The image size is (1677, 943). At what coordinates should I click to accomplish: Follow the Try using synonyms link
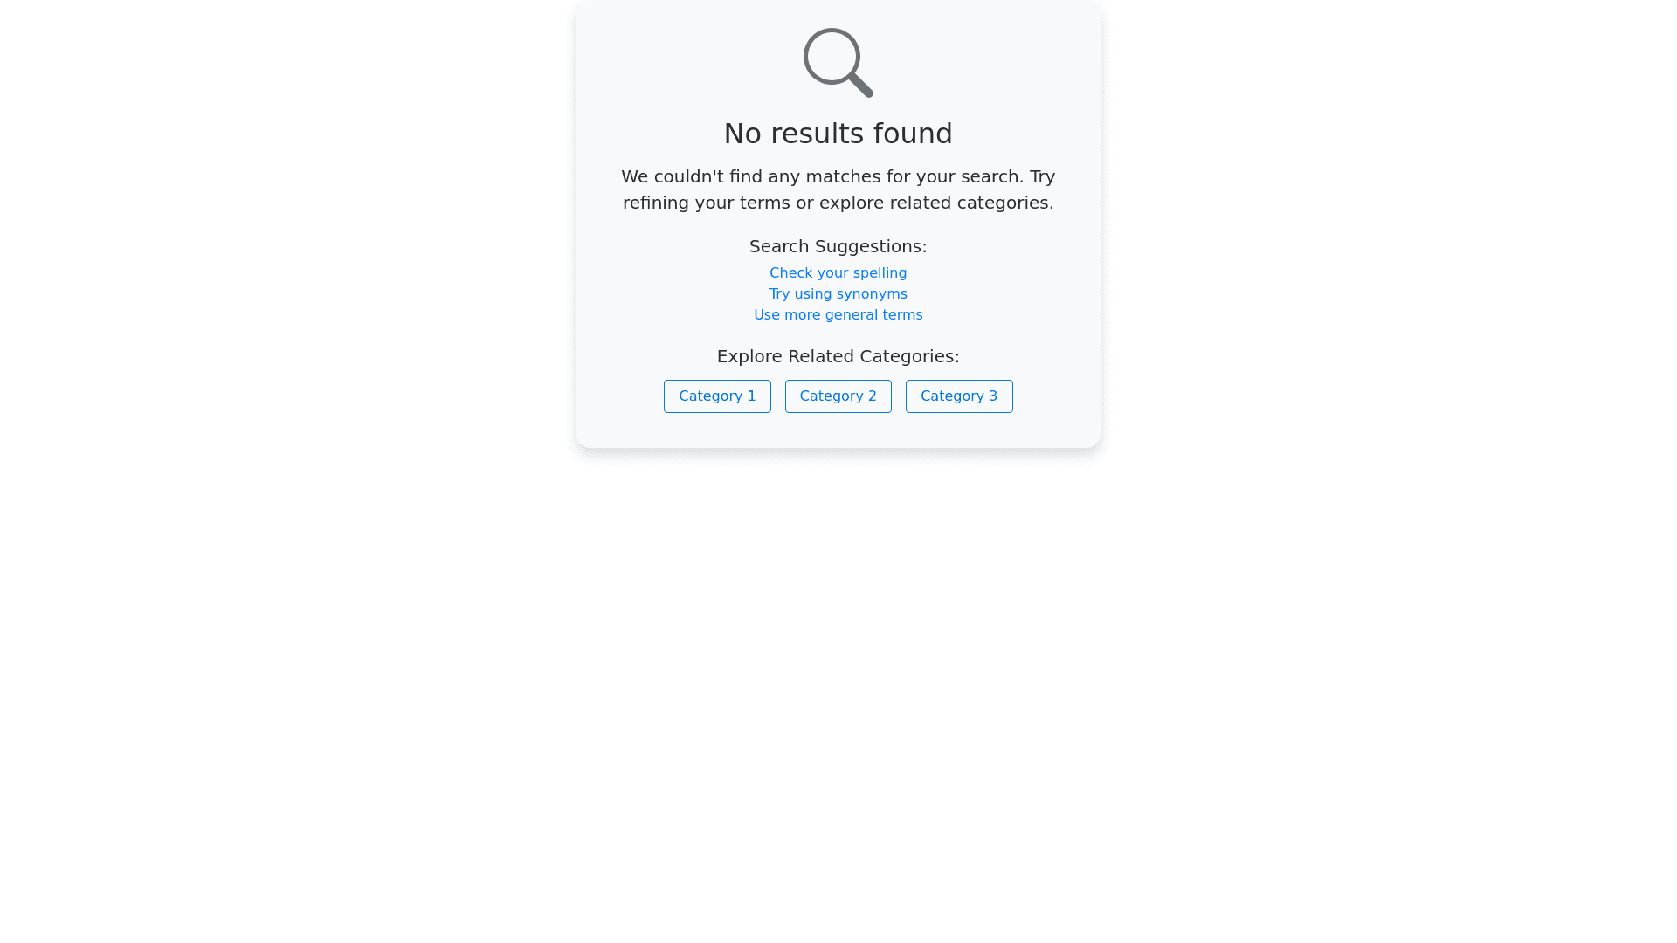coord(838,294)
